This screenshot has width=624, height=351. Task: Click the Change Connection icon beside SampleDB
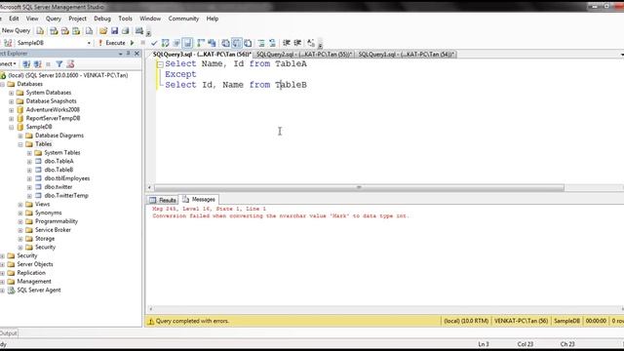pyautogui.click(x=8, y=43)
